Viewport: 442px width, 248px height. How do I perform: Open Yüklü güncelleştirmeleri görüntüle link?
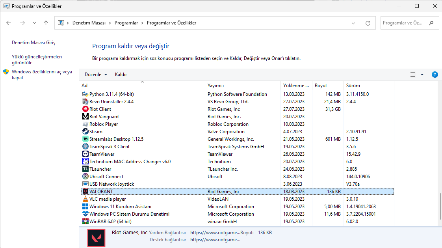click(x=37, y=60)
